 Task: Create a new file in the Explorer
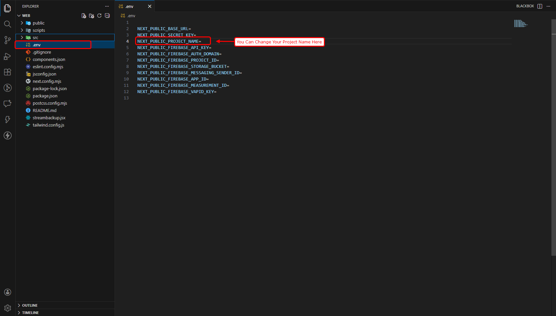(x=83, y=15)
